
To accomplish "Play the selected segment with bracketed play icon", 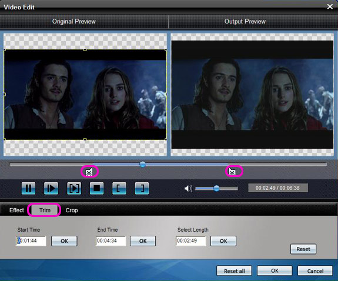I will tap(74, 188).
